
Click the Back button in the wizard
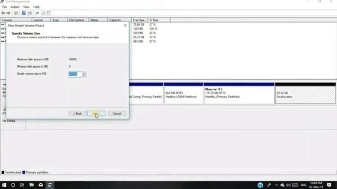point(77,113)
